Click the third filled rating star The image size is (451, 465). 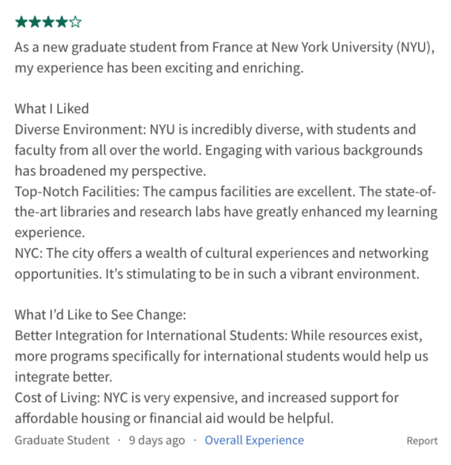point(48,22)
